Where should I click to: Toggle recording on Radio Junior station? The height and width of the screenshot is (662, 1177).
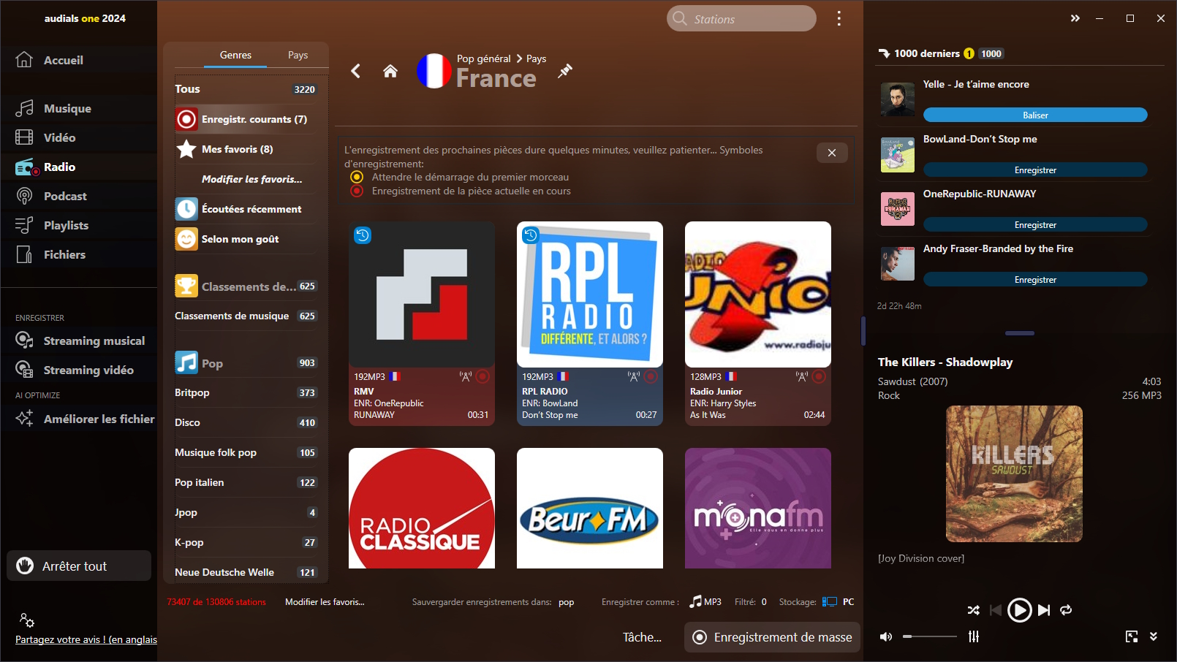[819, 376]
